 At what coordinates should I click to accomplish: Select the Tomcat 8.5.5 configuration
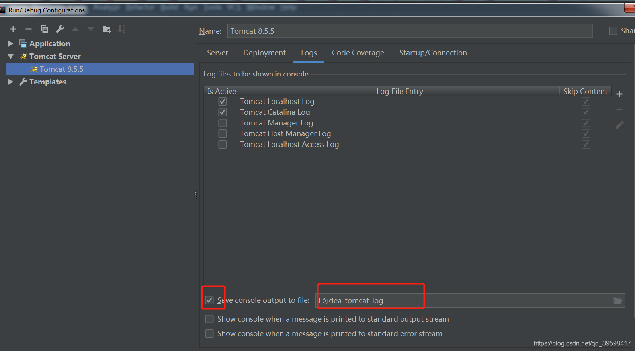[x=100, y=69]
